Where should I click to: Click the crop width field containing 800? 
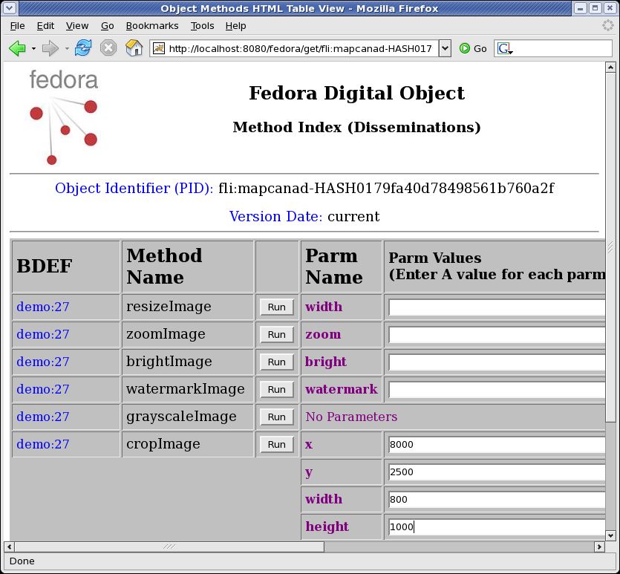(497, 500)
